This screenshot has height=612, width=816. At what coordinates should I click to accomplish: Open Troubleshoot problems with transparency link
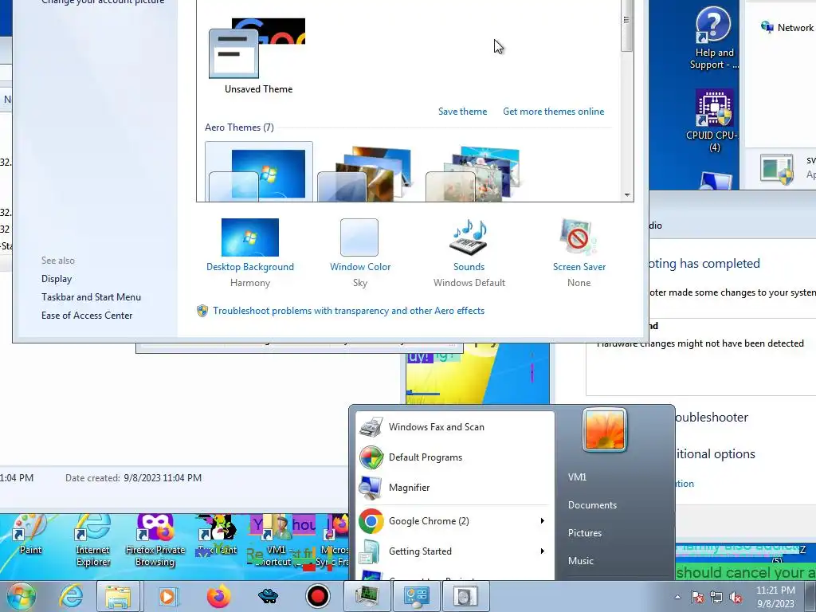coord(348,311)
